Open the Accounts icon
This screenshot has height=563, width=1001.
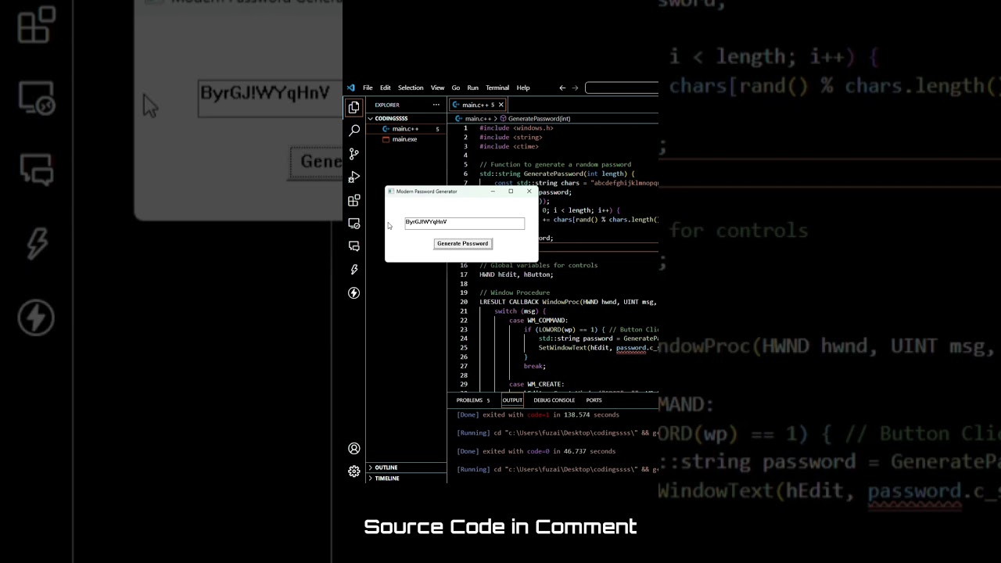[x=353, y=448]
